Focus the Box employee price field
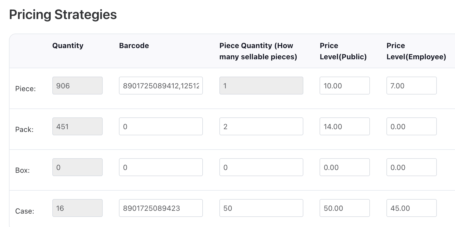The width and height of the screenshot is (455, 227). point(411,167)
